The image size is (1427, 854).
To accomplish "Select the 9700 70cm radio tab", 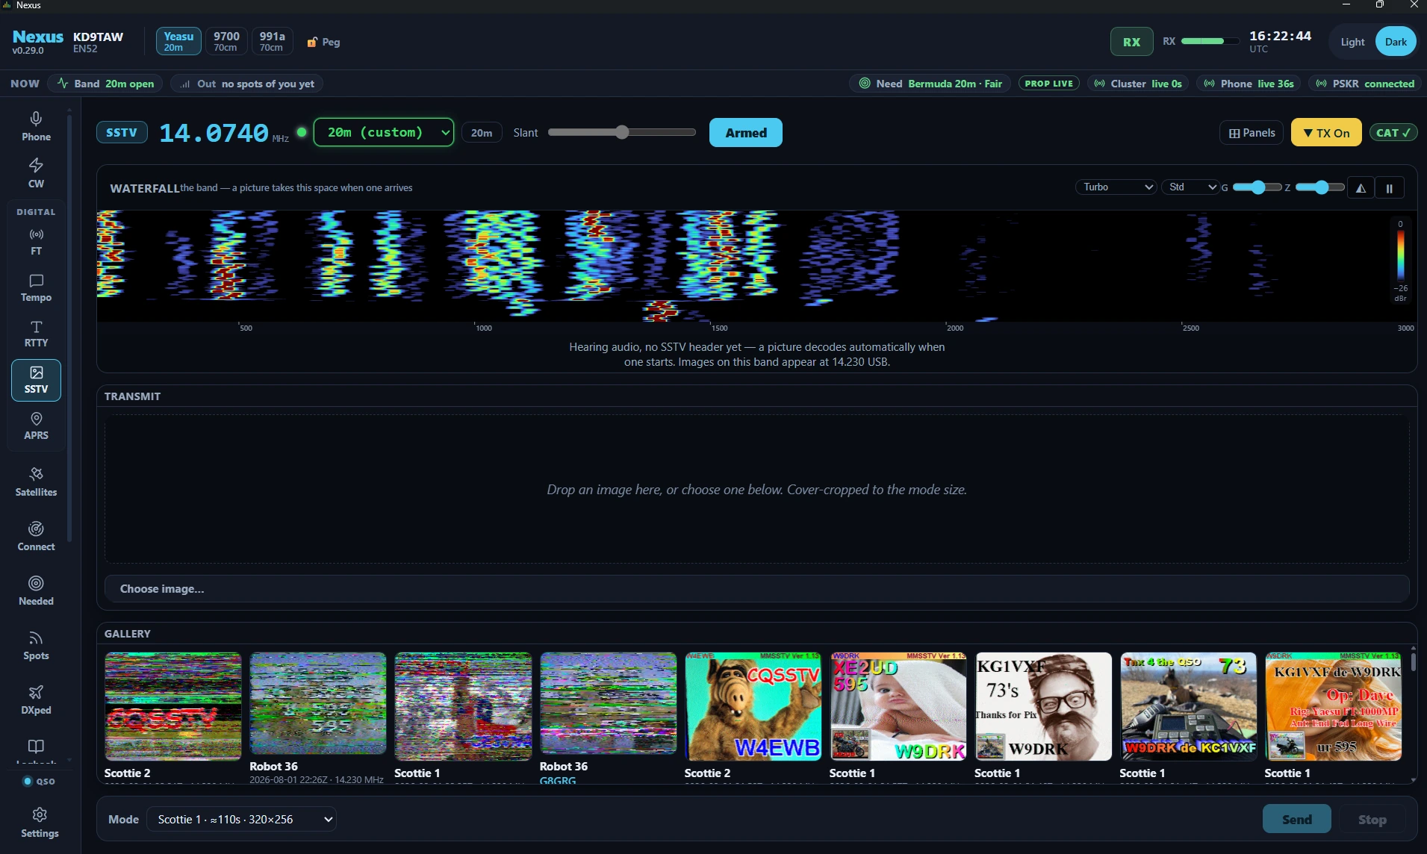I will (x=226, y=42).
